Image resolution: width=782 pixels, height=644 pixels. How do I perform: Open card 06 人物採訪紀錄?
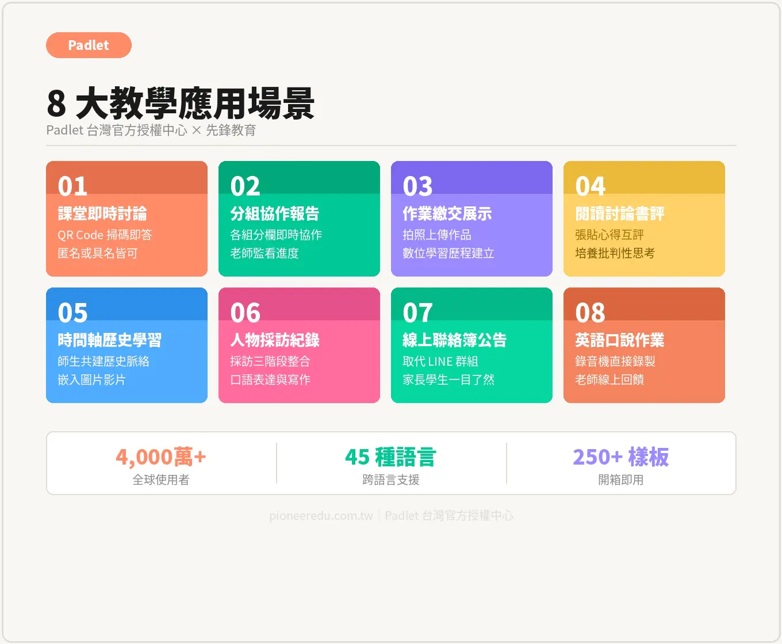point(299,345)
